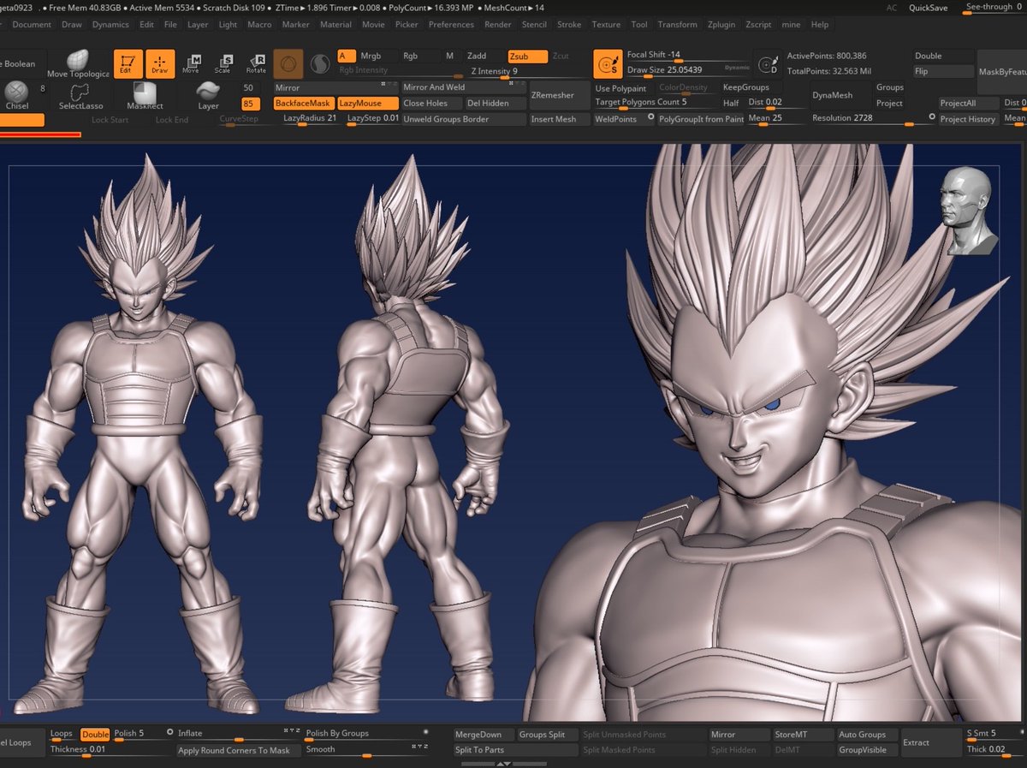Click the ZRemesher button
1027x768 pixels.
click(558, 95)
